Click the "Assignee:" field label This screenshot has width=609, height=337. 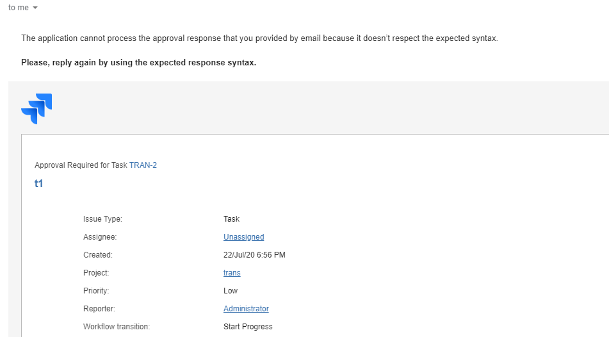pos(100,237)
